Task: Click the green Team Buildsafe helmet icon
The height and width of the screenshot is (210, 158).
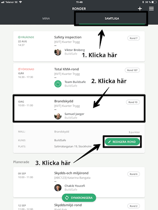Action: pos(58,84)
